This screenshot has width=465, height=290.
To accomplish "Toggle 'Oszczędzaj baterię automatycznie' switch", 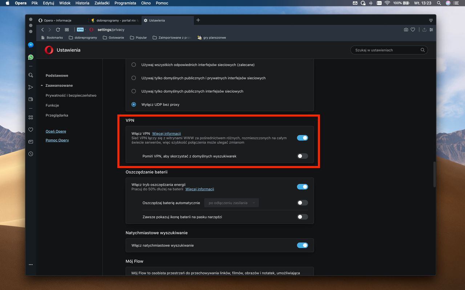I will click(302, 203).
